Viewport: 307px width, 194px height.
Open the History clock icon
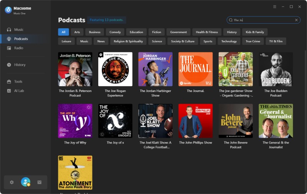[x=9, y=65]
